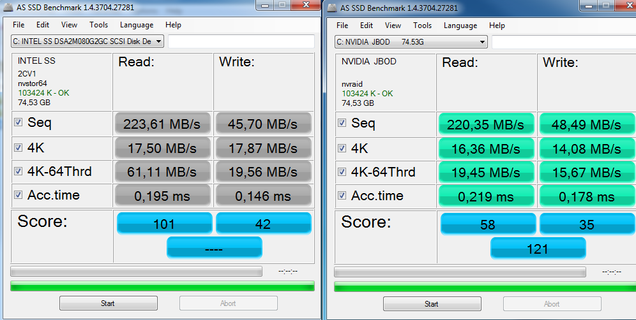
Task: Click the empty total score in Intel window
Action: [x=214, y=247]
